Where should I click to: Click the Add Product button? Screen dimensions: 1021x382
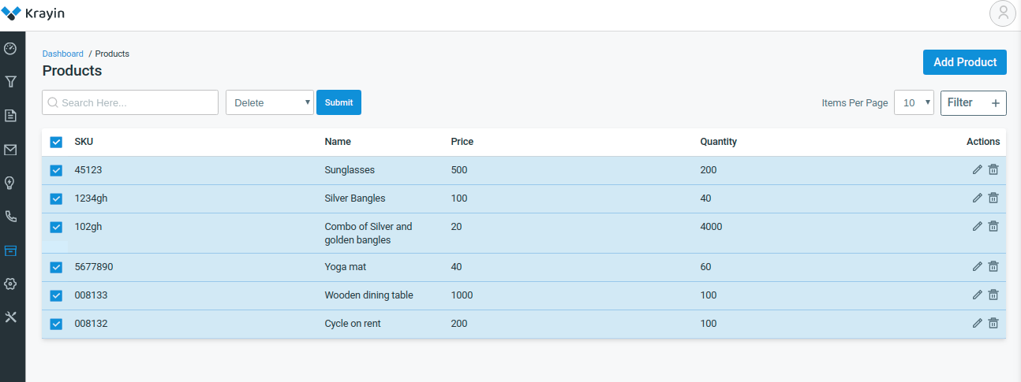[965, 62]
